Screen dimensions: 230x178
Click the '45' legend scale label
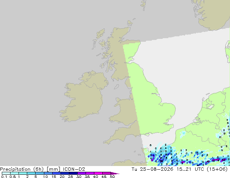[104, 177]
